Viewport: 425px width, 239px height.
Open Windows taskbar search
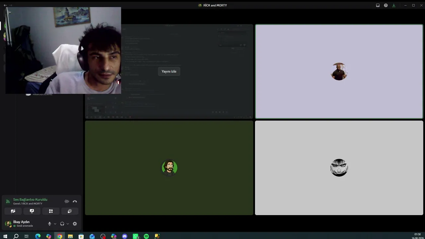pos(16,236)
